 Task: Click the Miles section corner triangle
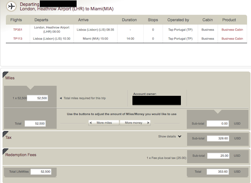(5, 74)
